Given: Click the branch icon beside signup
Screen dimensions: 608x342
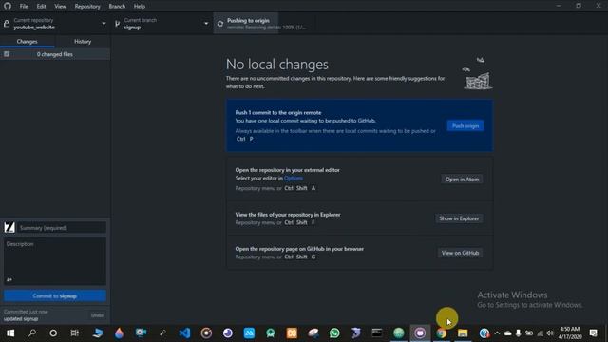Looking at the screenshot, I should [x=118, y=24].
